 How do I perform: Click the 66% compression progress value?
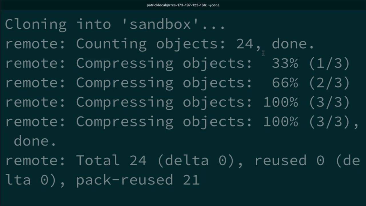coord(285,83)
